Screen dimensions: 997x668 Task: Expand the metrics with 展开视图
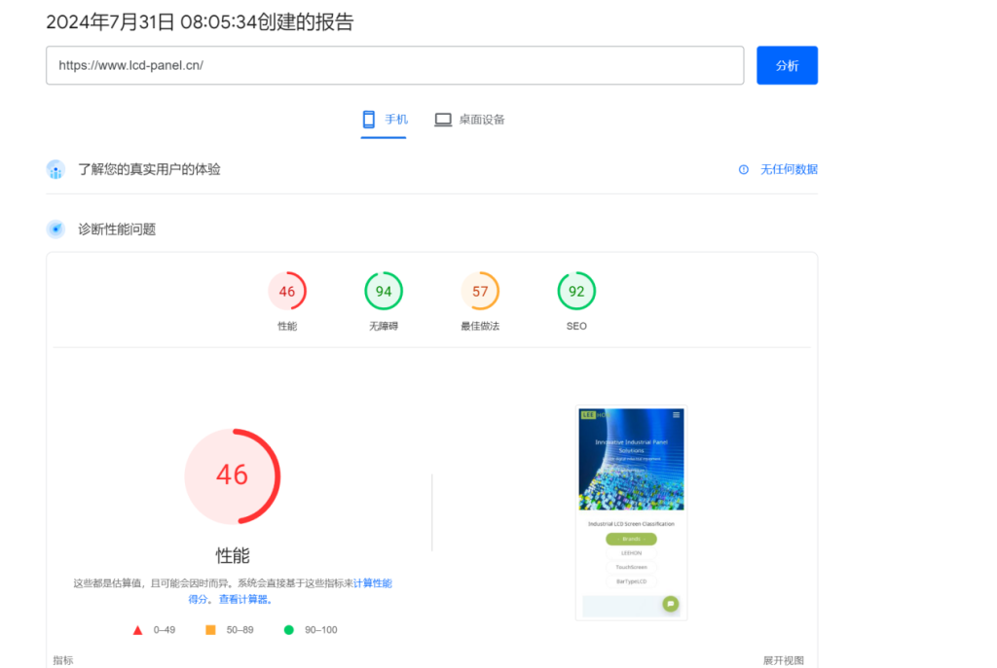pyautogui.click(x=783, y=661)
